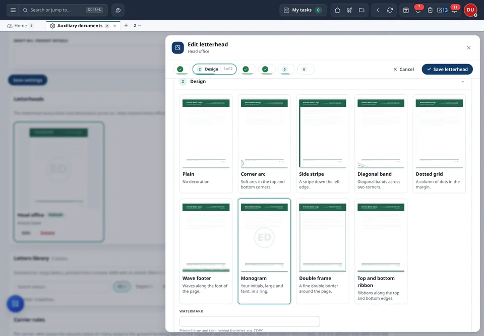Screen dimensions: 484x336
Task: Open the feedback chat bubble icon
Action: point(118,10)
